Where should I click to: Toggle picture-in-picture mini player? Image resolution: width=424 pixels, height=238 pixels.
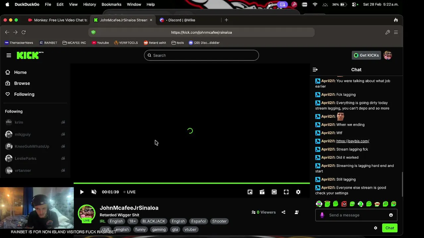[x=250, y=192]
